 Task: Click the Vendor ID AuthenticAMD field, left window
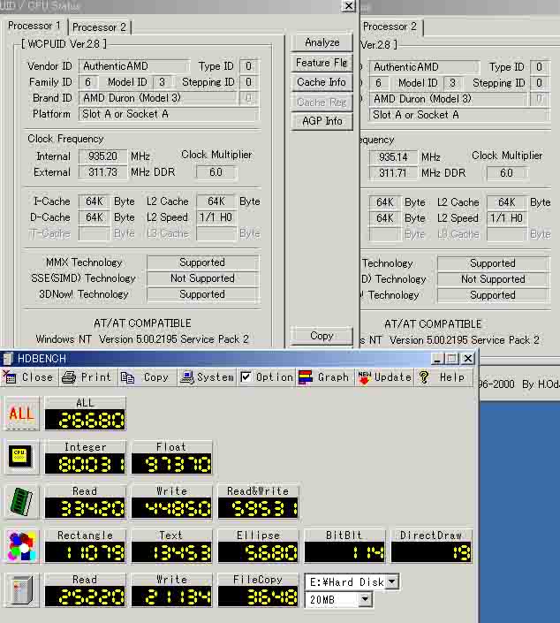[x=134, y=66]
